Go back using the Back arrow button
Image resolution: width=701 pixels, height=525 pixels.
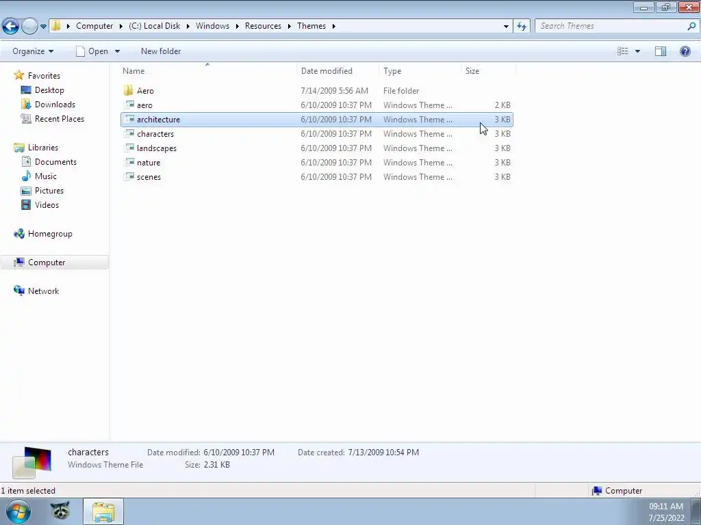[x=11, y=27]
